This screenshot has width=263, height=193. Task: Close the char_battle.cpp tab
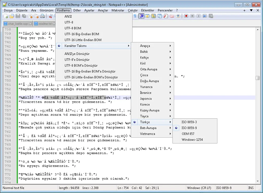(30, 24)
